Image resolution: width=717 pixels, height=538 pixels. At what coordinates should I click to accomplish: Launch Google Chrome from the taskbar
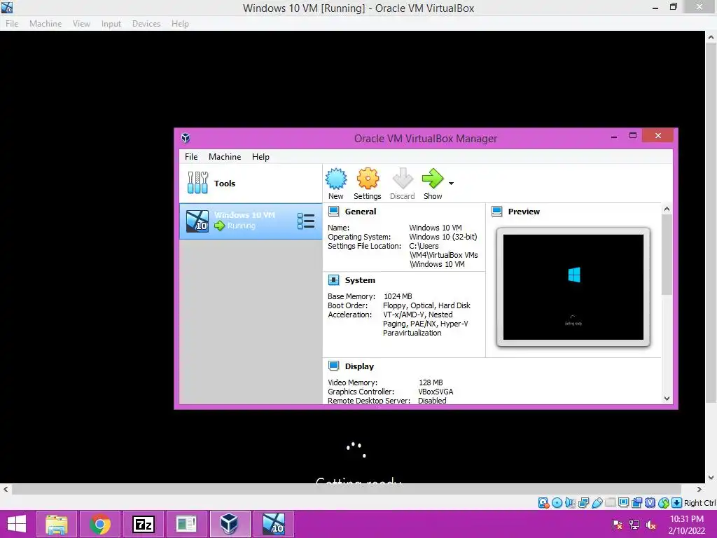100,524
